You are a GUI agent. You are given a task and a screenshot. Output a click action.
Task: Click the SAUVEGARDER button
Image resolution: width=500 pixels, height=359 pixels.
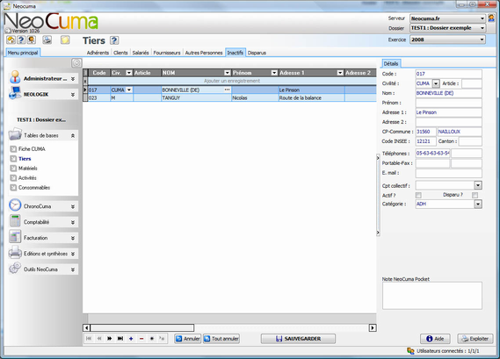click(x=298, y=338)
